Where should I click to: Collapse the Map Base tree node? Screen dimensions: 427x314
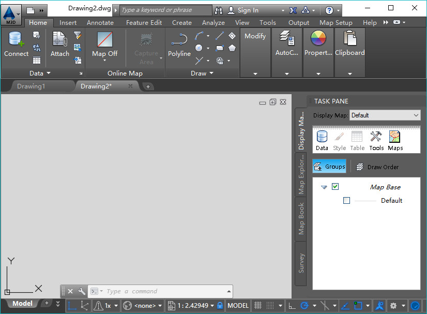click(x=324, y=187)
